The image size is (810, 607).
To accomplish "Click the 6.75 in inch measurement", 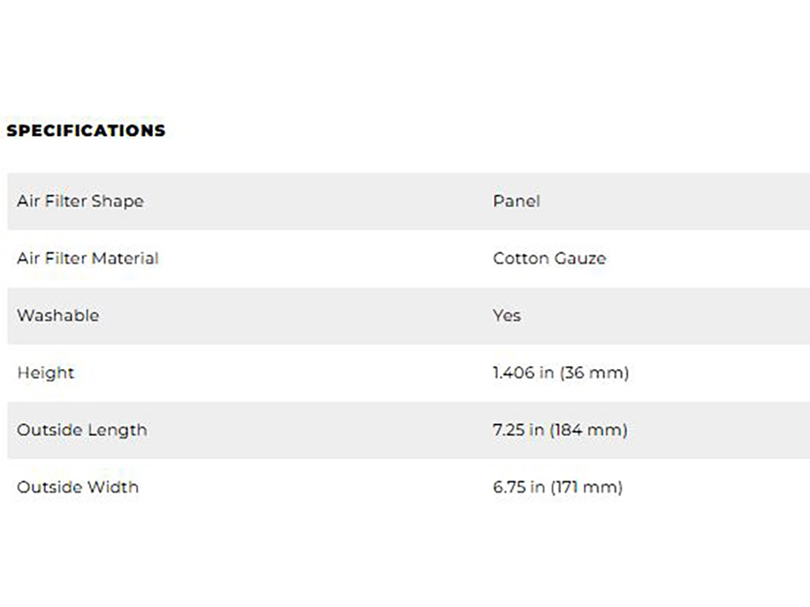I will pos(518,487).
